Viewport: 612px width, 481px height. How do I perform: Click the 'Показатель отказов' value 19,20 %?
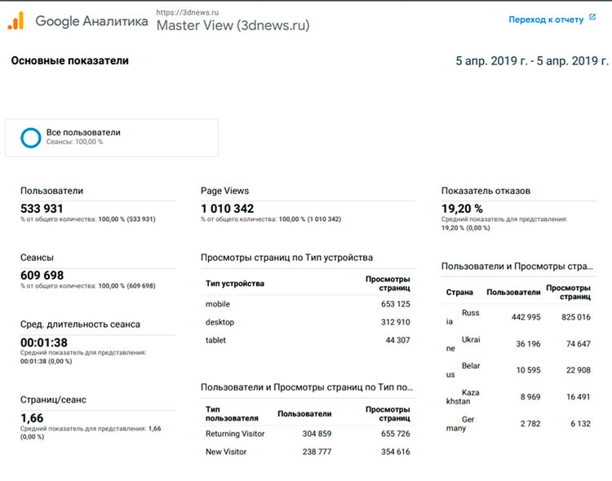pyautogui.click(x=462, y=208)
